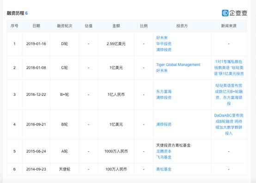Open 东方富海 investor link

(x=164, y=91)
